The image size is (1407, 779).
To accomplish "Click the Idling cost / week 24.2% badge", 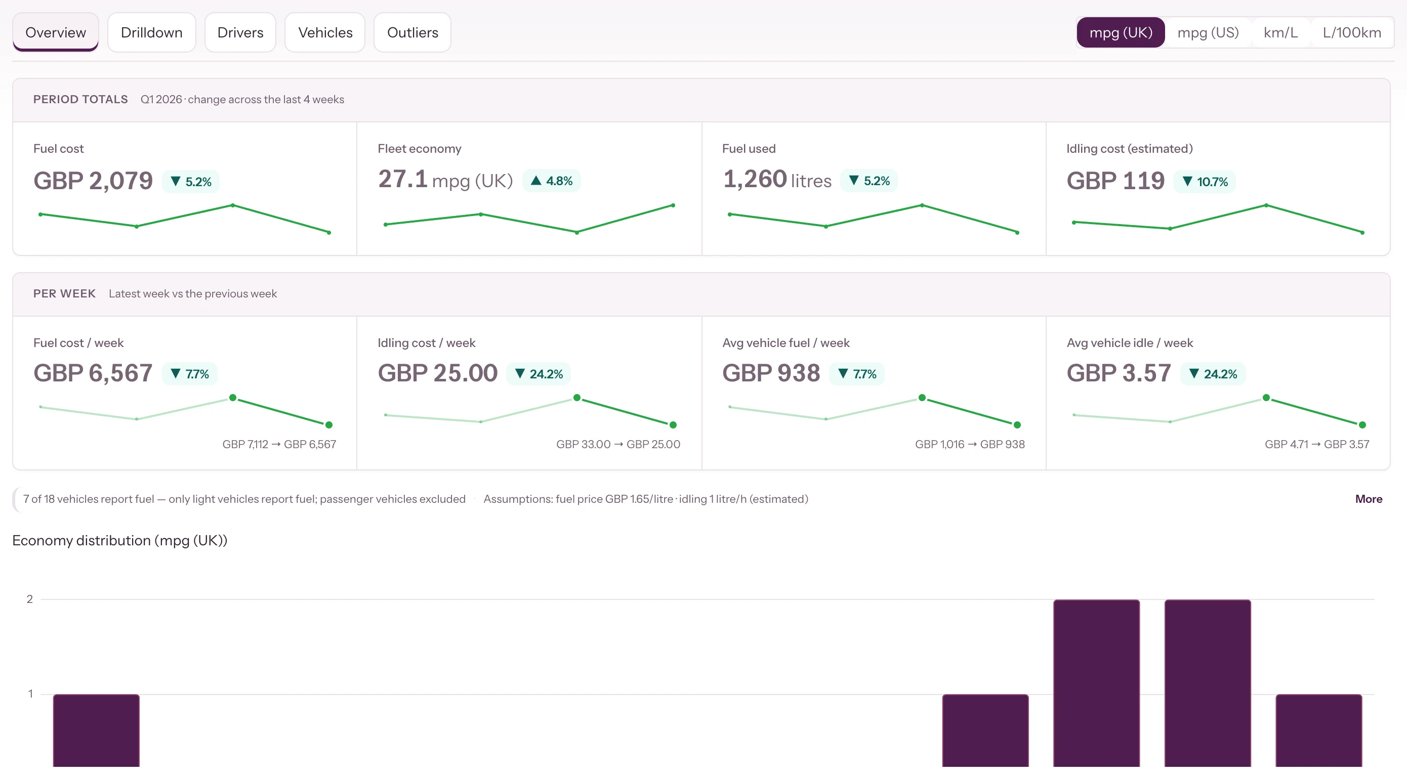I will [x=539, y=374].
